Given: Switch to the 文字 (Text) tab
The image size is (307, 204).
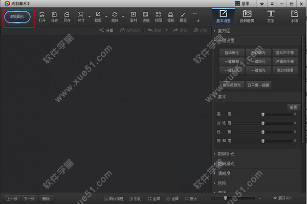Looking at the screenshot, I should tap(271, 16).
